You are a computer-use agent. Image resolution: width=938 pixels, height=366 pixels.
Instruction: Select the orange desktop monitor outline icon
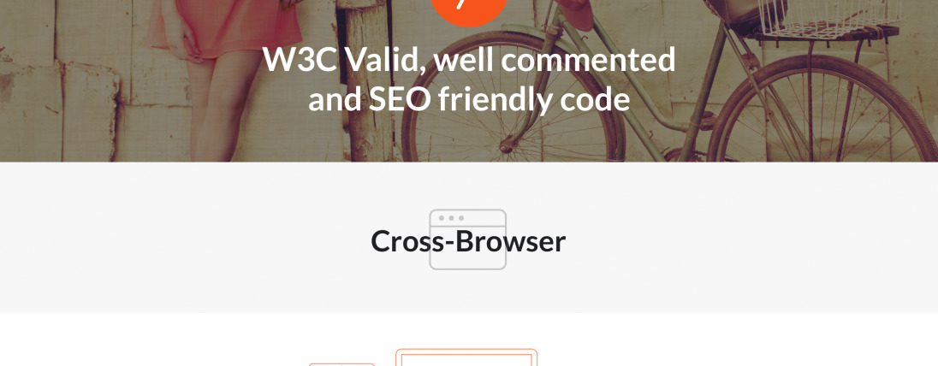466,357
